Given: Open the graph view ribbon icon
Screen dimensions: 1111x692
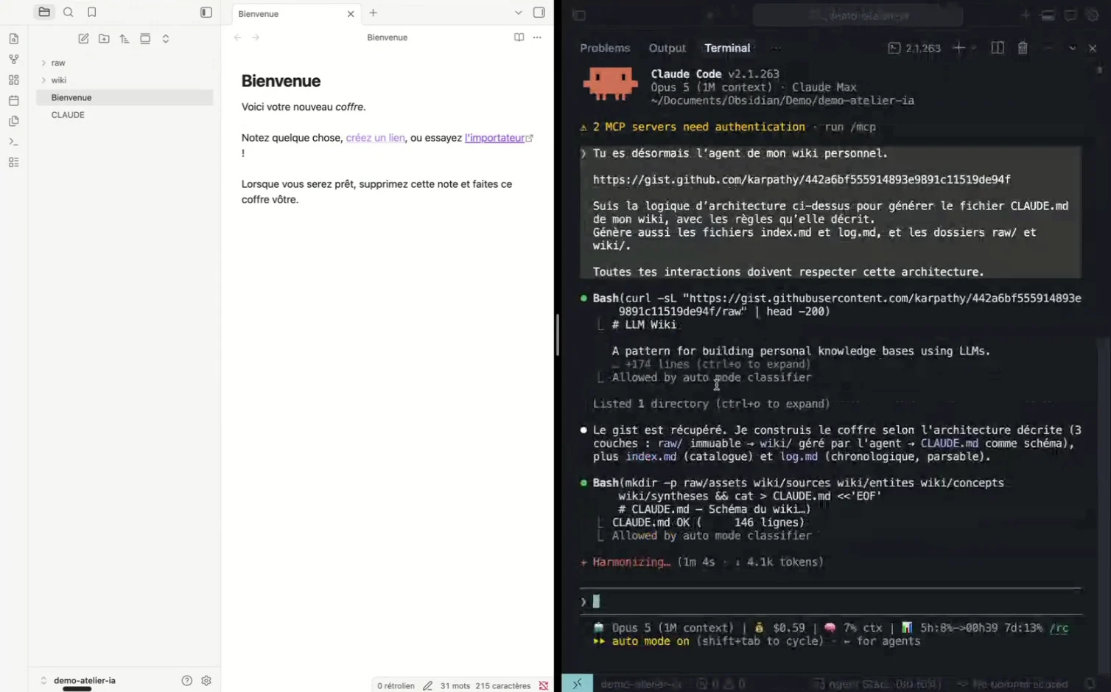Looking at the screenshot, I should pos(13,59).
